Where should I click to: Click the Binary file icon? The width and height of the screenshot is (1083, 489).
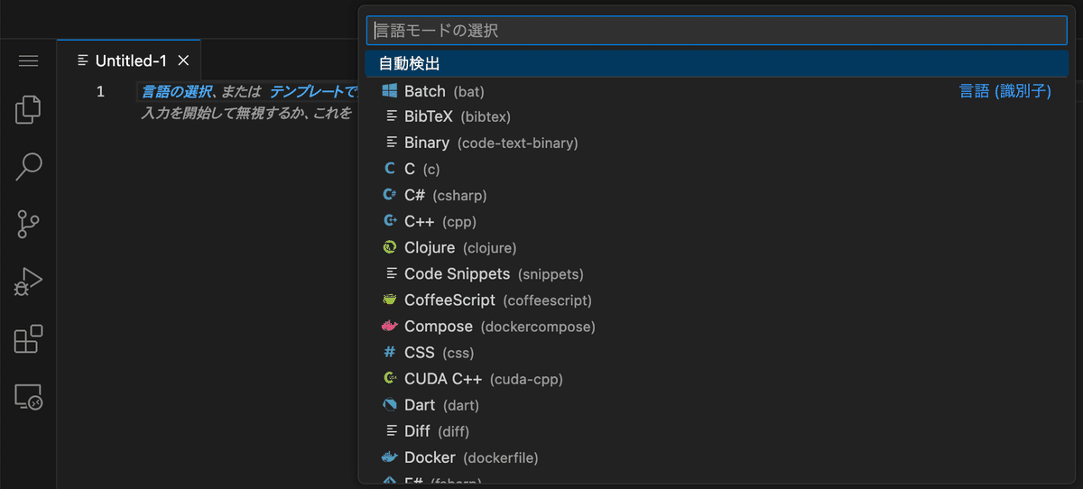[x=391, y=143]
